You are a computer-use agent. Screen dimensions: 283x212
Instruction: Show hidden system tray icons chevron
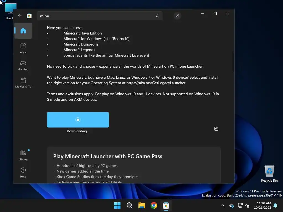click(x=223, y=205)
